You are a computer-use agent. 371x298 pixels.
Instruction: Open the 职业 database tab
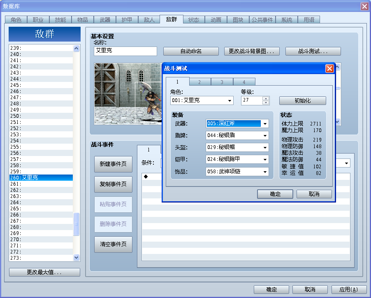pyautogui.click(x=38, y=20)
